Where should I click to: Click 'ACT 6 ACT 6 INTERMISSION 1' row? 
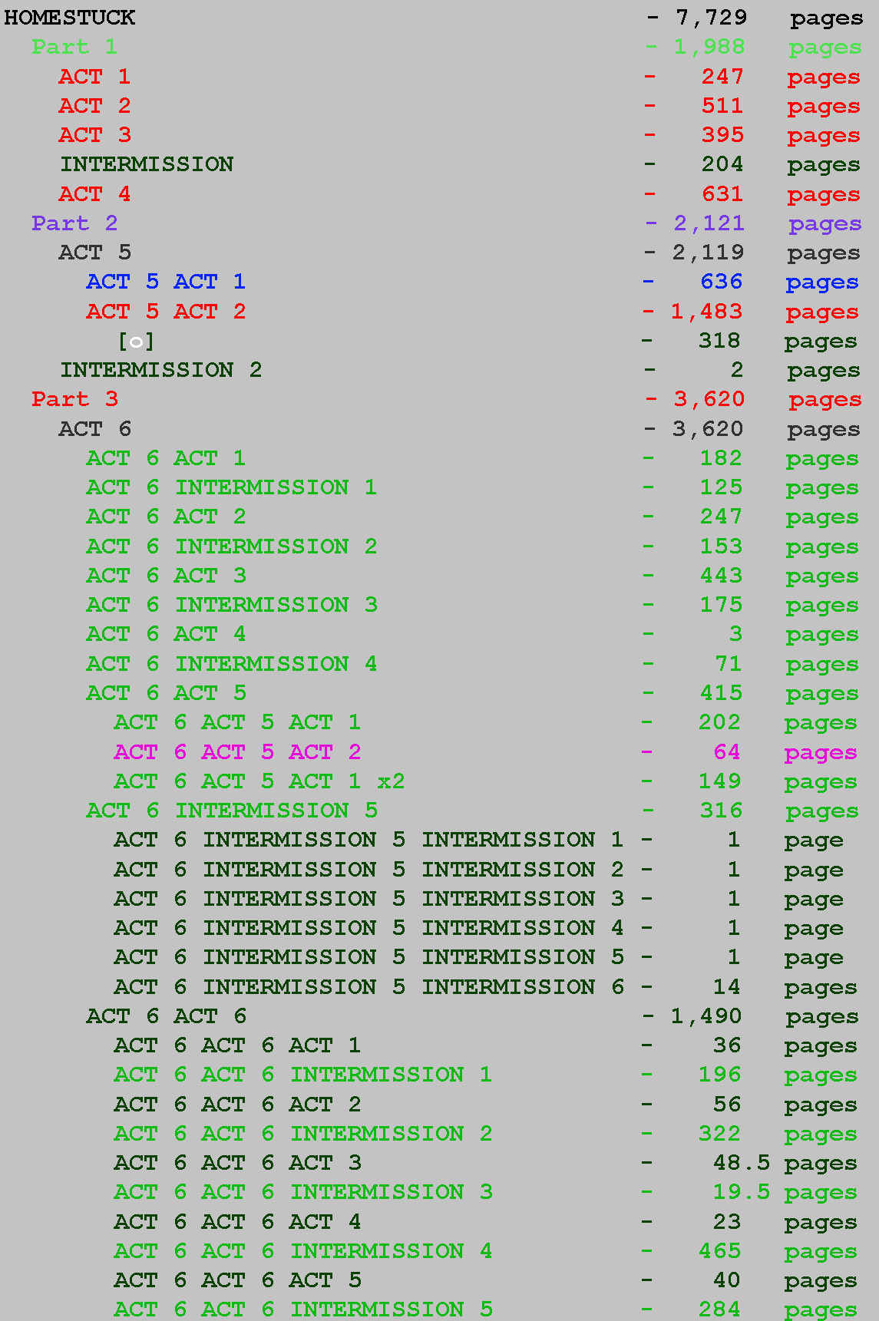click(302, 1075)
